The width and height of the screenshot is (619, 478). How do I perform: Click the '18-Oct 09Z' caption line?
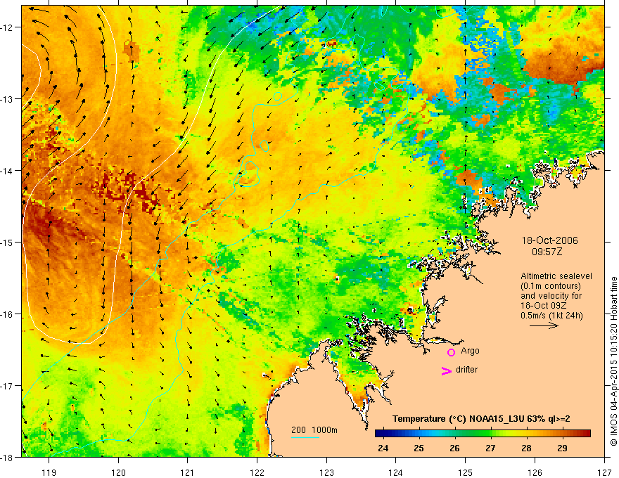point(544,306)
